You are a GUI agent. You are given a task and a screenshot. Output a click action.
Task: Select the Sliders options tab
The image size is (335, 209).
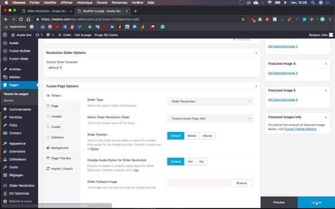[62, 95]
